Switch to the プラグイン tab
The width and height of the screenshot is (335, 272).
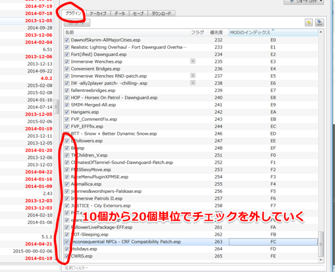point(74,13)
